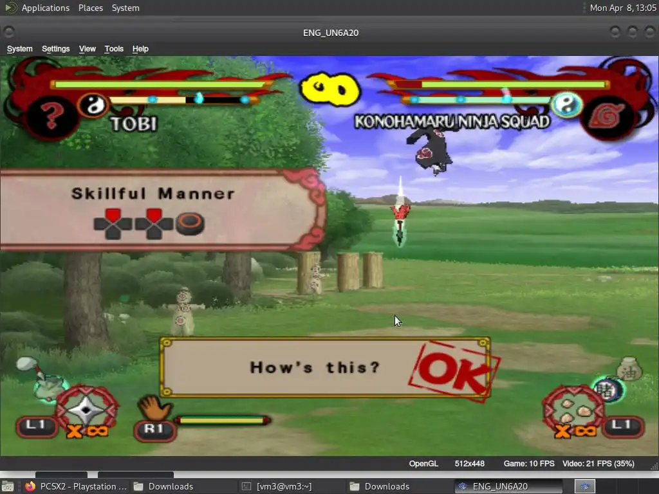659x494 pixels.
Task: Click the Video: 21 FPS (35%) status entry
Action: click(598, 463)
